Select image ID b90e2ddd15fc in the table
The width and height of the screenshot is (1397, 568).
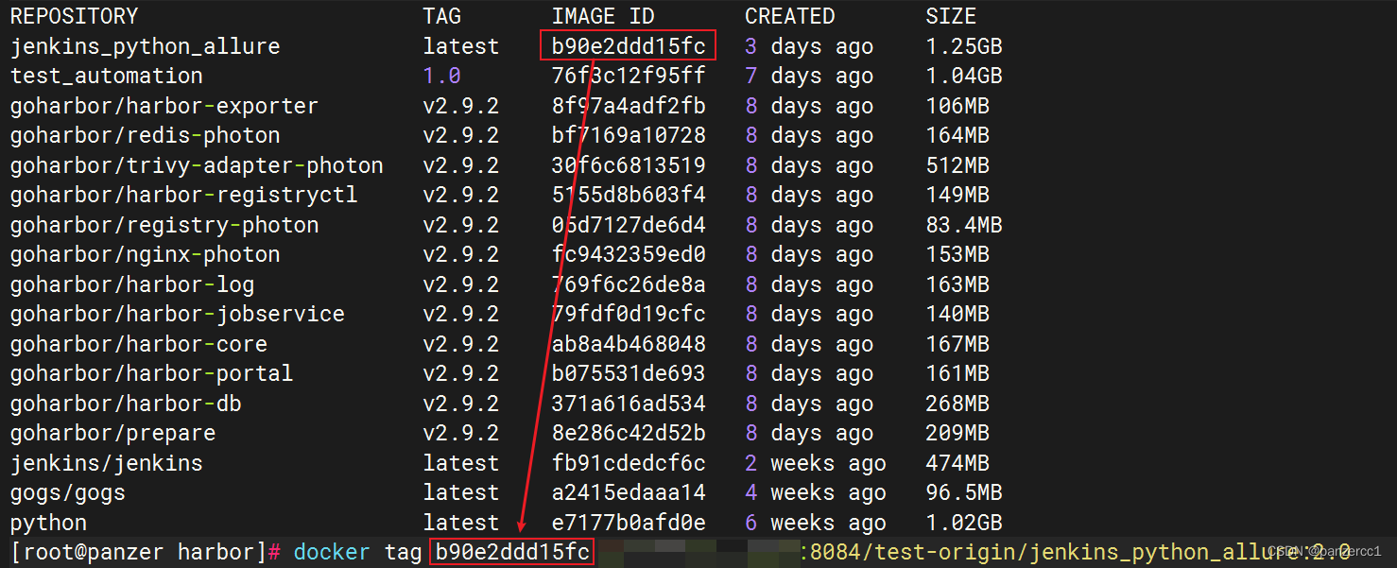629,46
